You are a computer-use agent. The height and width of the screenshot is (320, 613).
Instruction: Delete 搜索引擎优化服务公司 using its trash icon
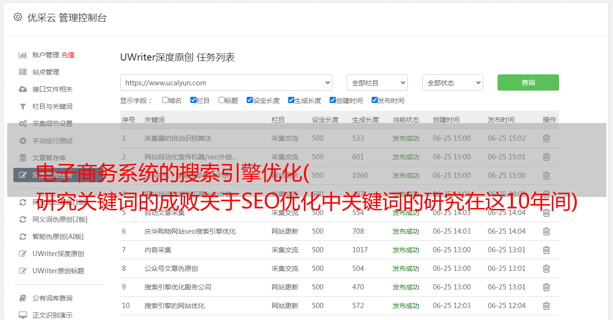(x=547, y=287)
